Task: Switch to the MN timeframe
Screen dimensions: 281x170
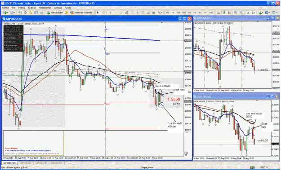Action: coord(211,13)
